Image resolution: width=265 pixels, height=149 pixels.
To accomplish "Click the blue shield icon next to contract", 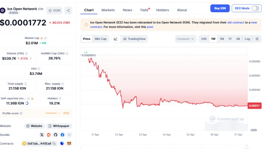I will click(62, 143).
